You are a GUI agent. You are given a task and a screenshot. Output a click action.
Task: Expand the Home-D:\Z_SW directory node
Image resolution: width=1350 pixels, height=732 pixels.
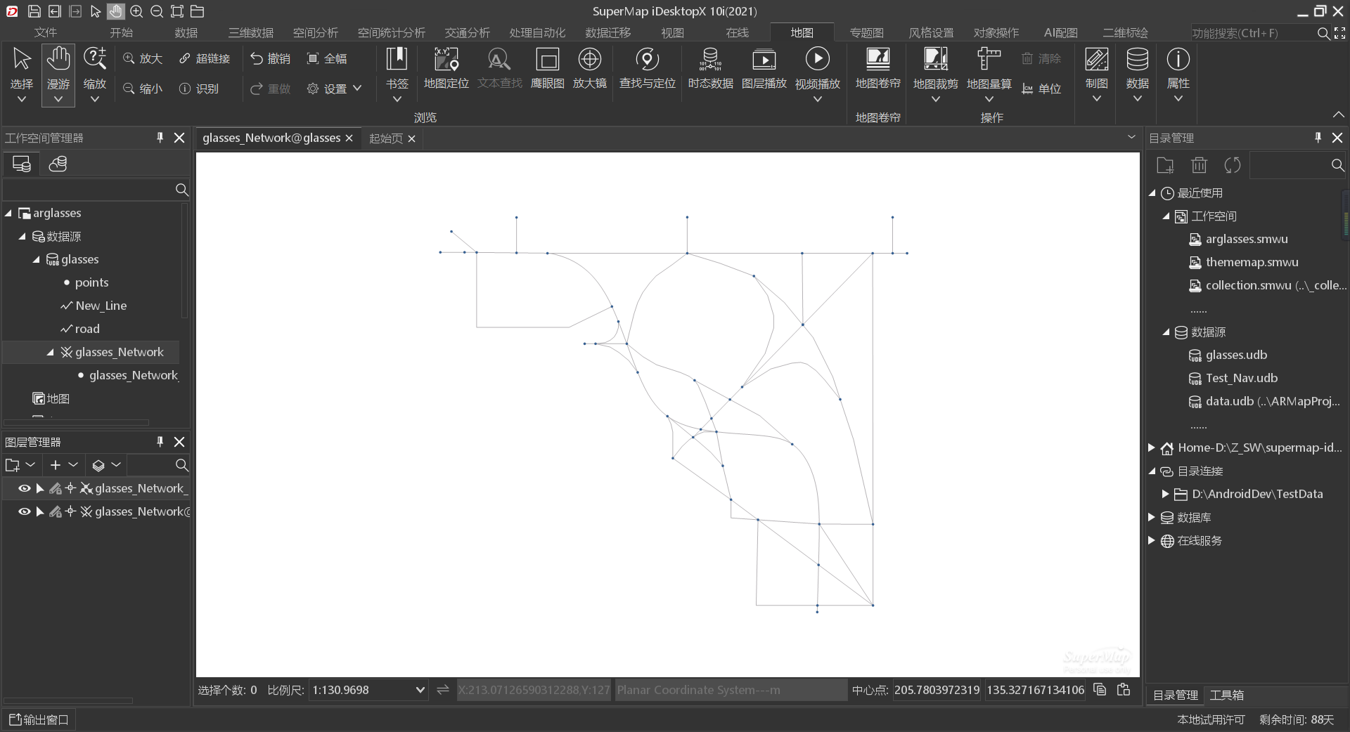1152,447
